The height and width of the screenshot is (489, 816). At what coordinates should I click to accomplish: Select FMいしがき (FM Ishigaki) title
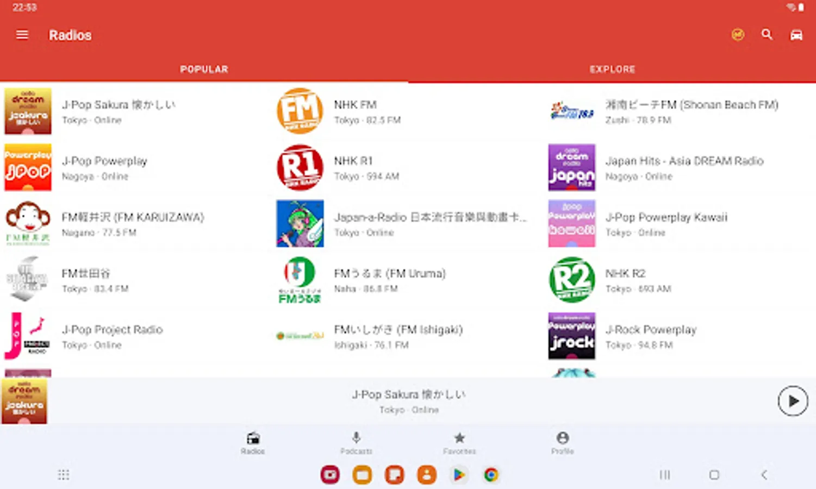pyautogui.click(x=398, y=330)
